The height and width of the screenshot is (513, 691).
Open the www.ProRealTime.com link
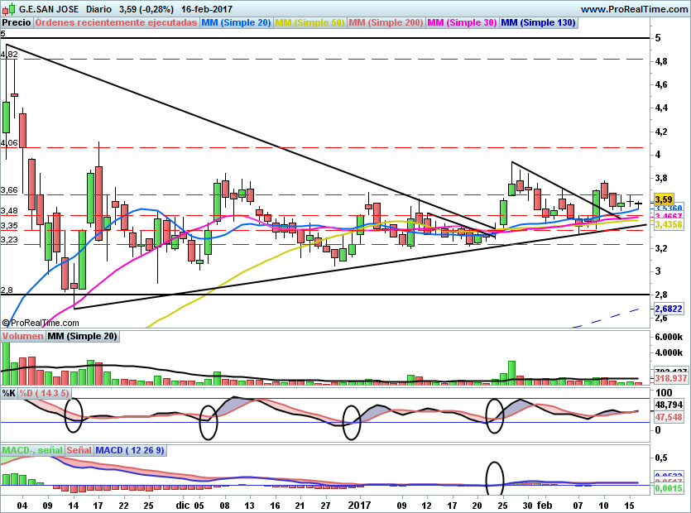pos(634,9)
